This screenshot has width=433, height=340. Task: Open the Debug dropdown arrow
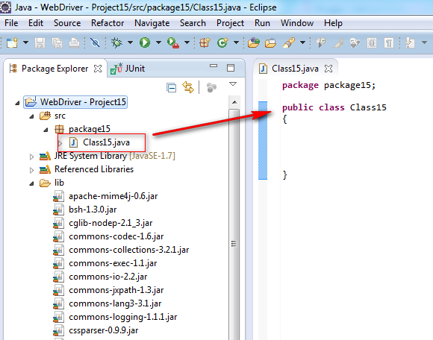click(x=130, y=42)
